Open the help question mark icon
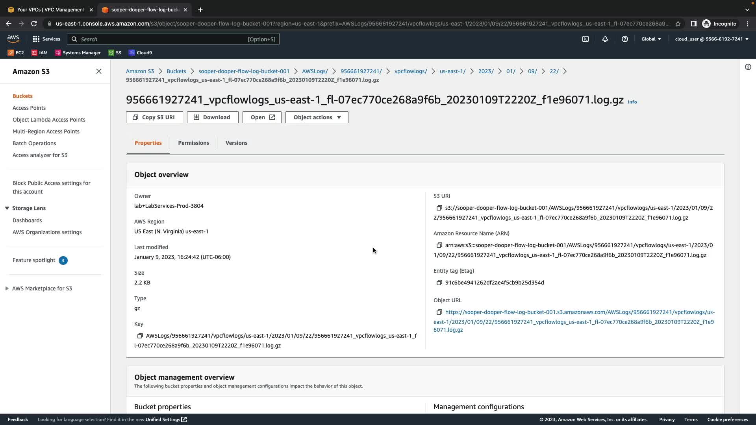Image resolution: width=756 pixels, height=425 pixels. coord(625,39)
